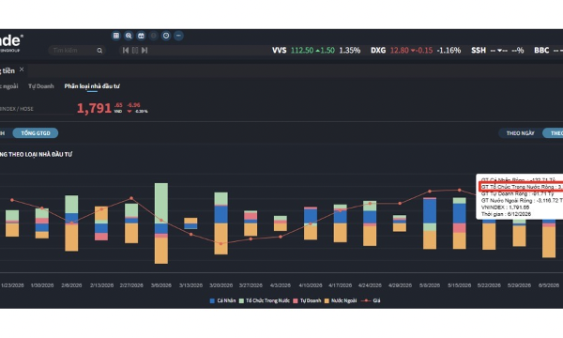Open the VVS ticker symbol
Image resolution: width=563 pixels, height=338 pixels.
[279, 51]
